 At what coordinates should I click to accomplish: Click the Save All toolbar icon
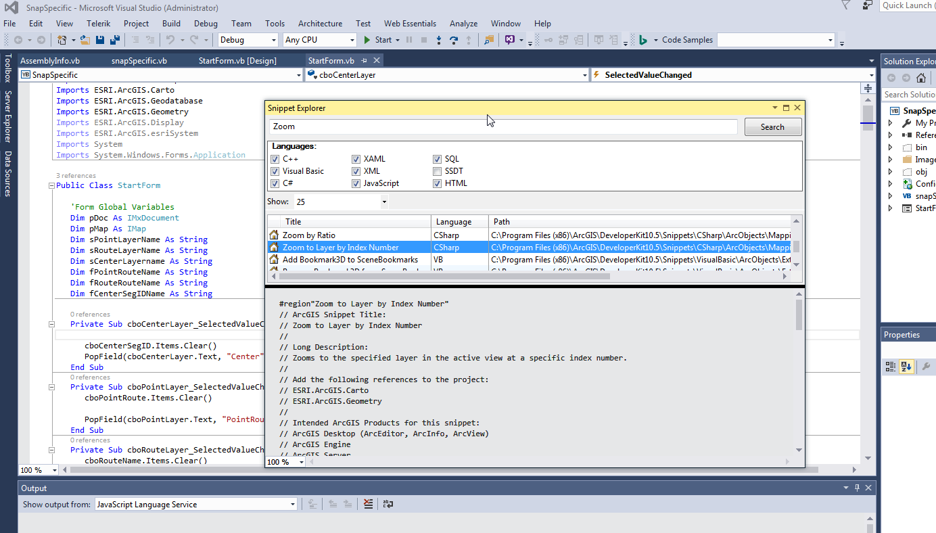[x=114, y=40]
